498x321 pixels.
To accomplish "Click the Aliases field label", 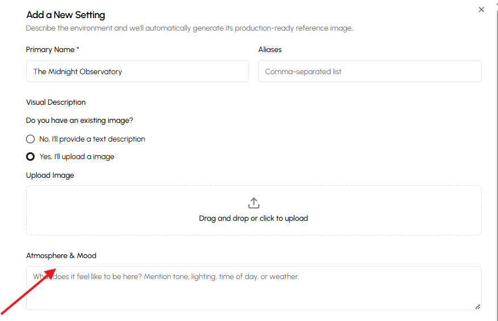I will pos(270,50).
